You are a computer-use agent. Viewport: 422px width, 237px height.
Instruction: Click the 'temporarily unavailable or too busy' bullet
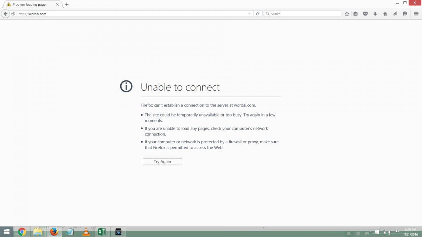coord(210,118)
